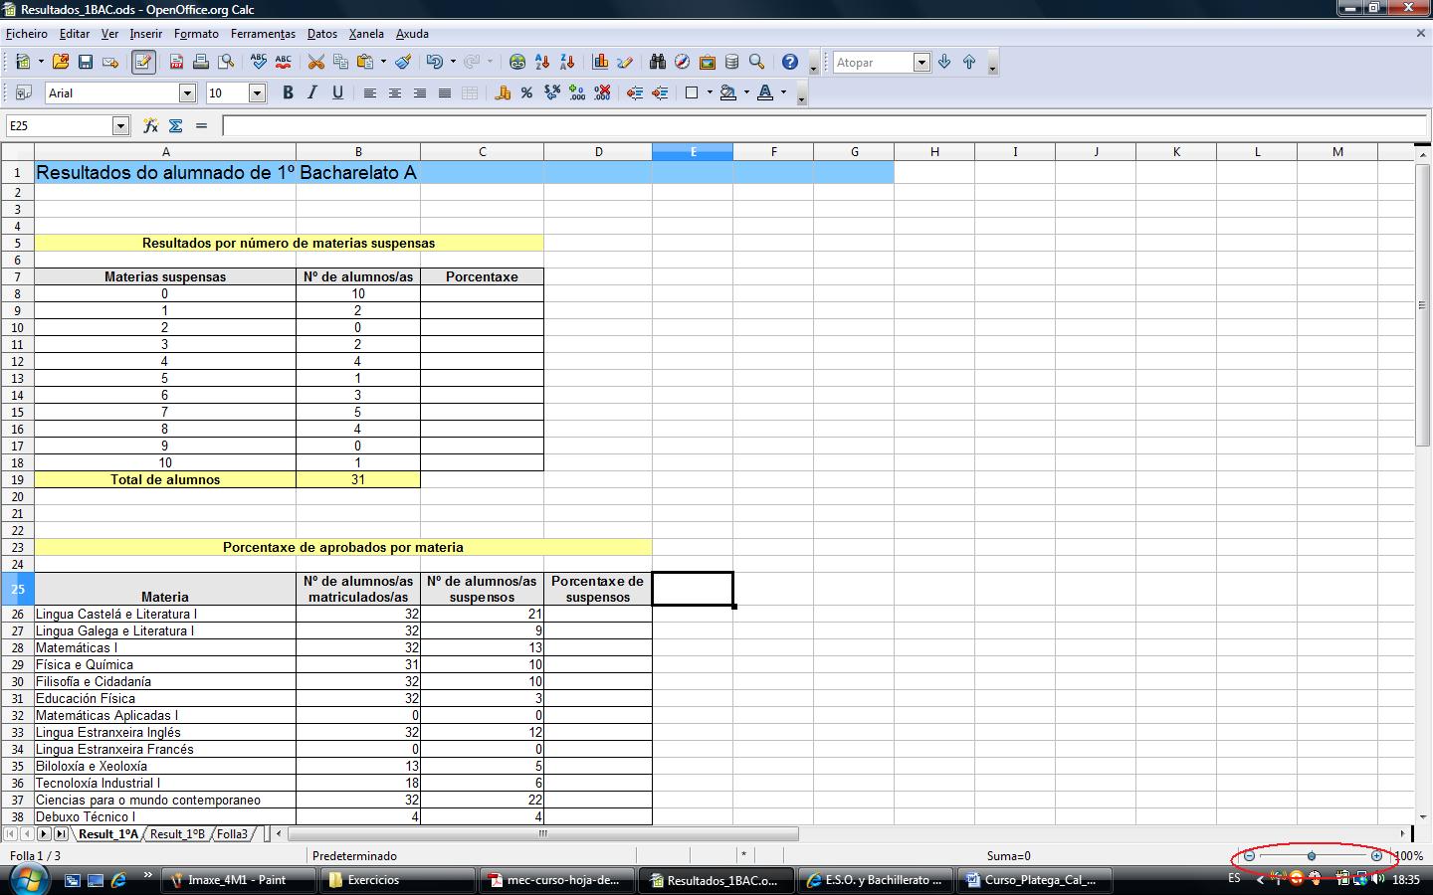The image size is (1433, 895).
Task: Click the Save document icon
Action: coord(86,62)
